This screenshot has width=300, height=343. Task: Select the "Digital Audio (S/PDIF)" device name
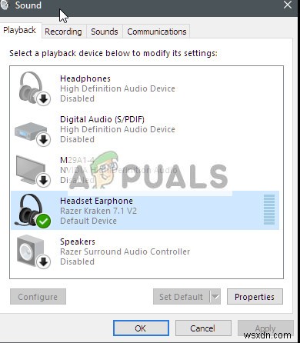pyautogui.click(x=102, y=119)
